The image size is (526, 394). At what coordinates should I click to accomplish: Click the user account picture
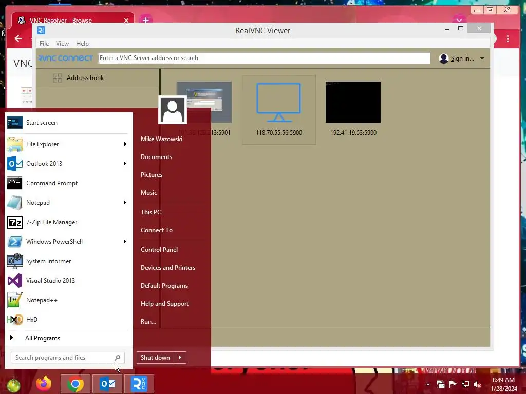[173, 110]
